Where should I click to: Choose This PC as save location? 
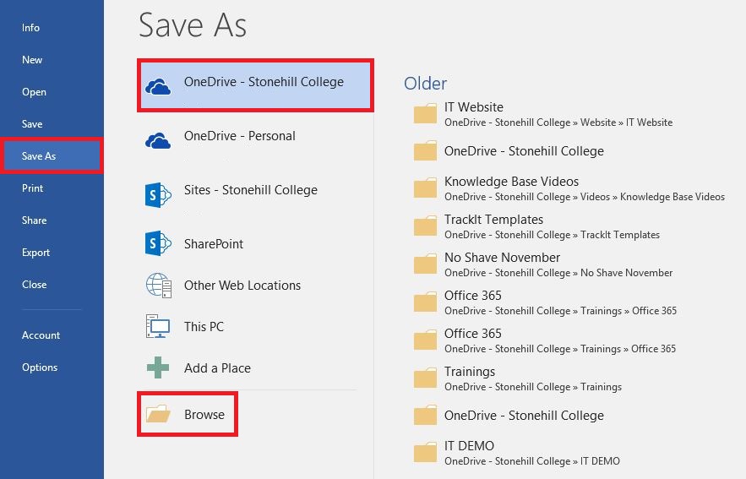(255, 327)
